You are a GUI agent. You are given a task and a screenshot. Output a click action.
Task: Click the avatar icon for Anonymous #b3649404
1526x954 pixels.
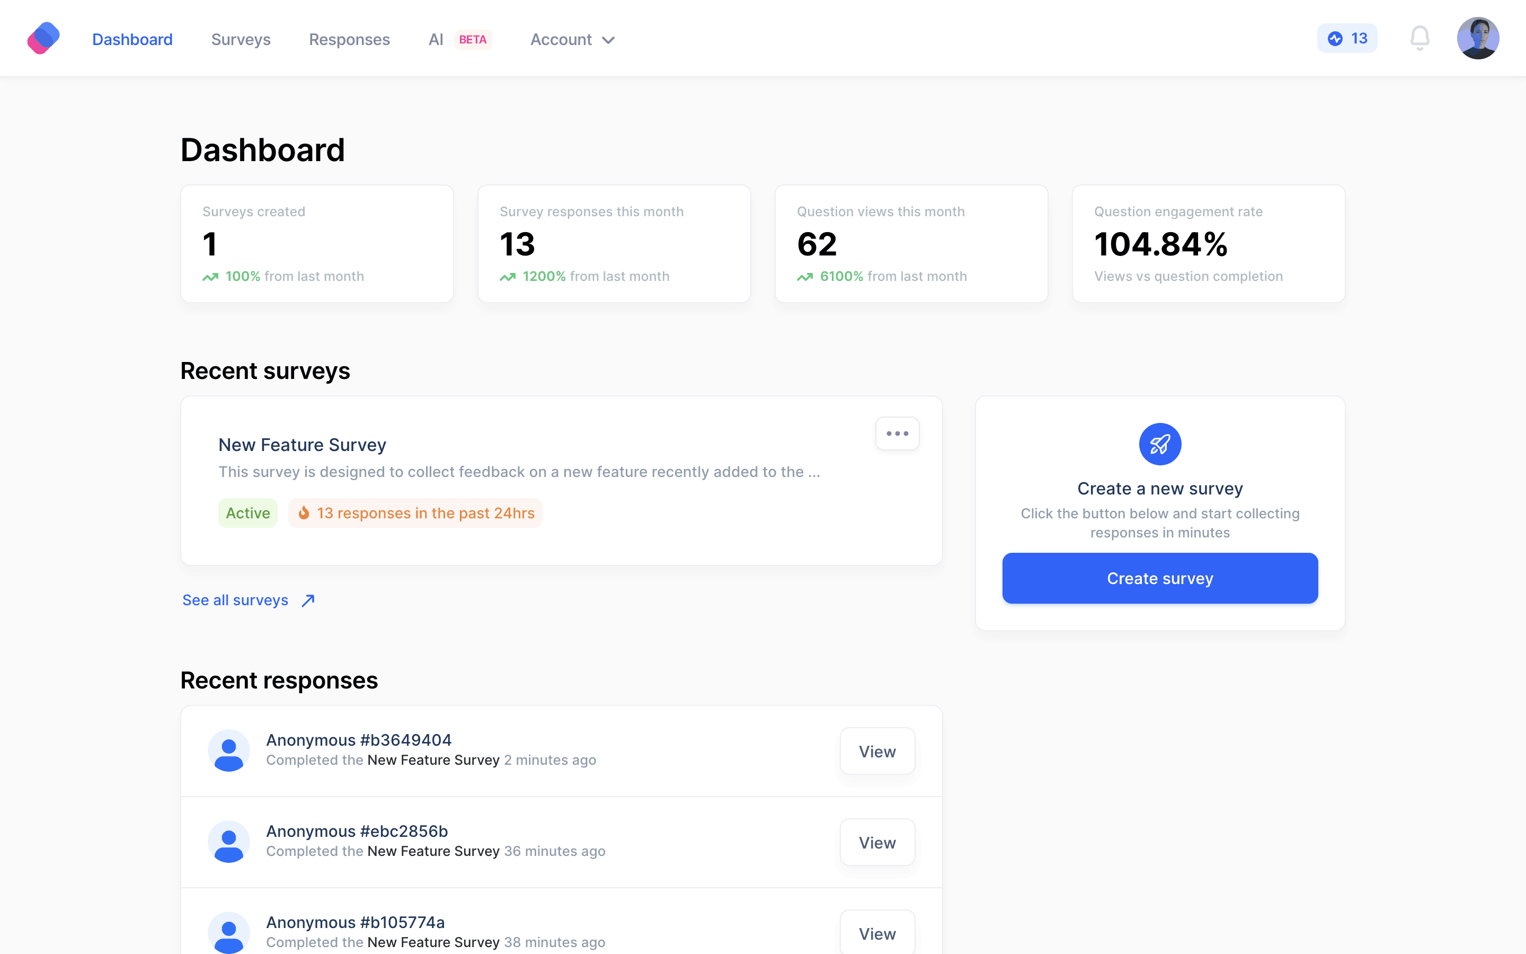229,751
